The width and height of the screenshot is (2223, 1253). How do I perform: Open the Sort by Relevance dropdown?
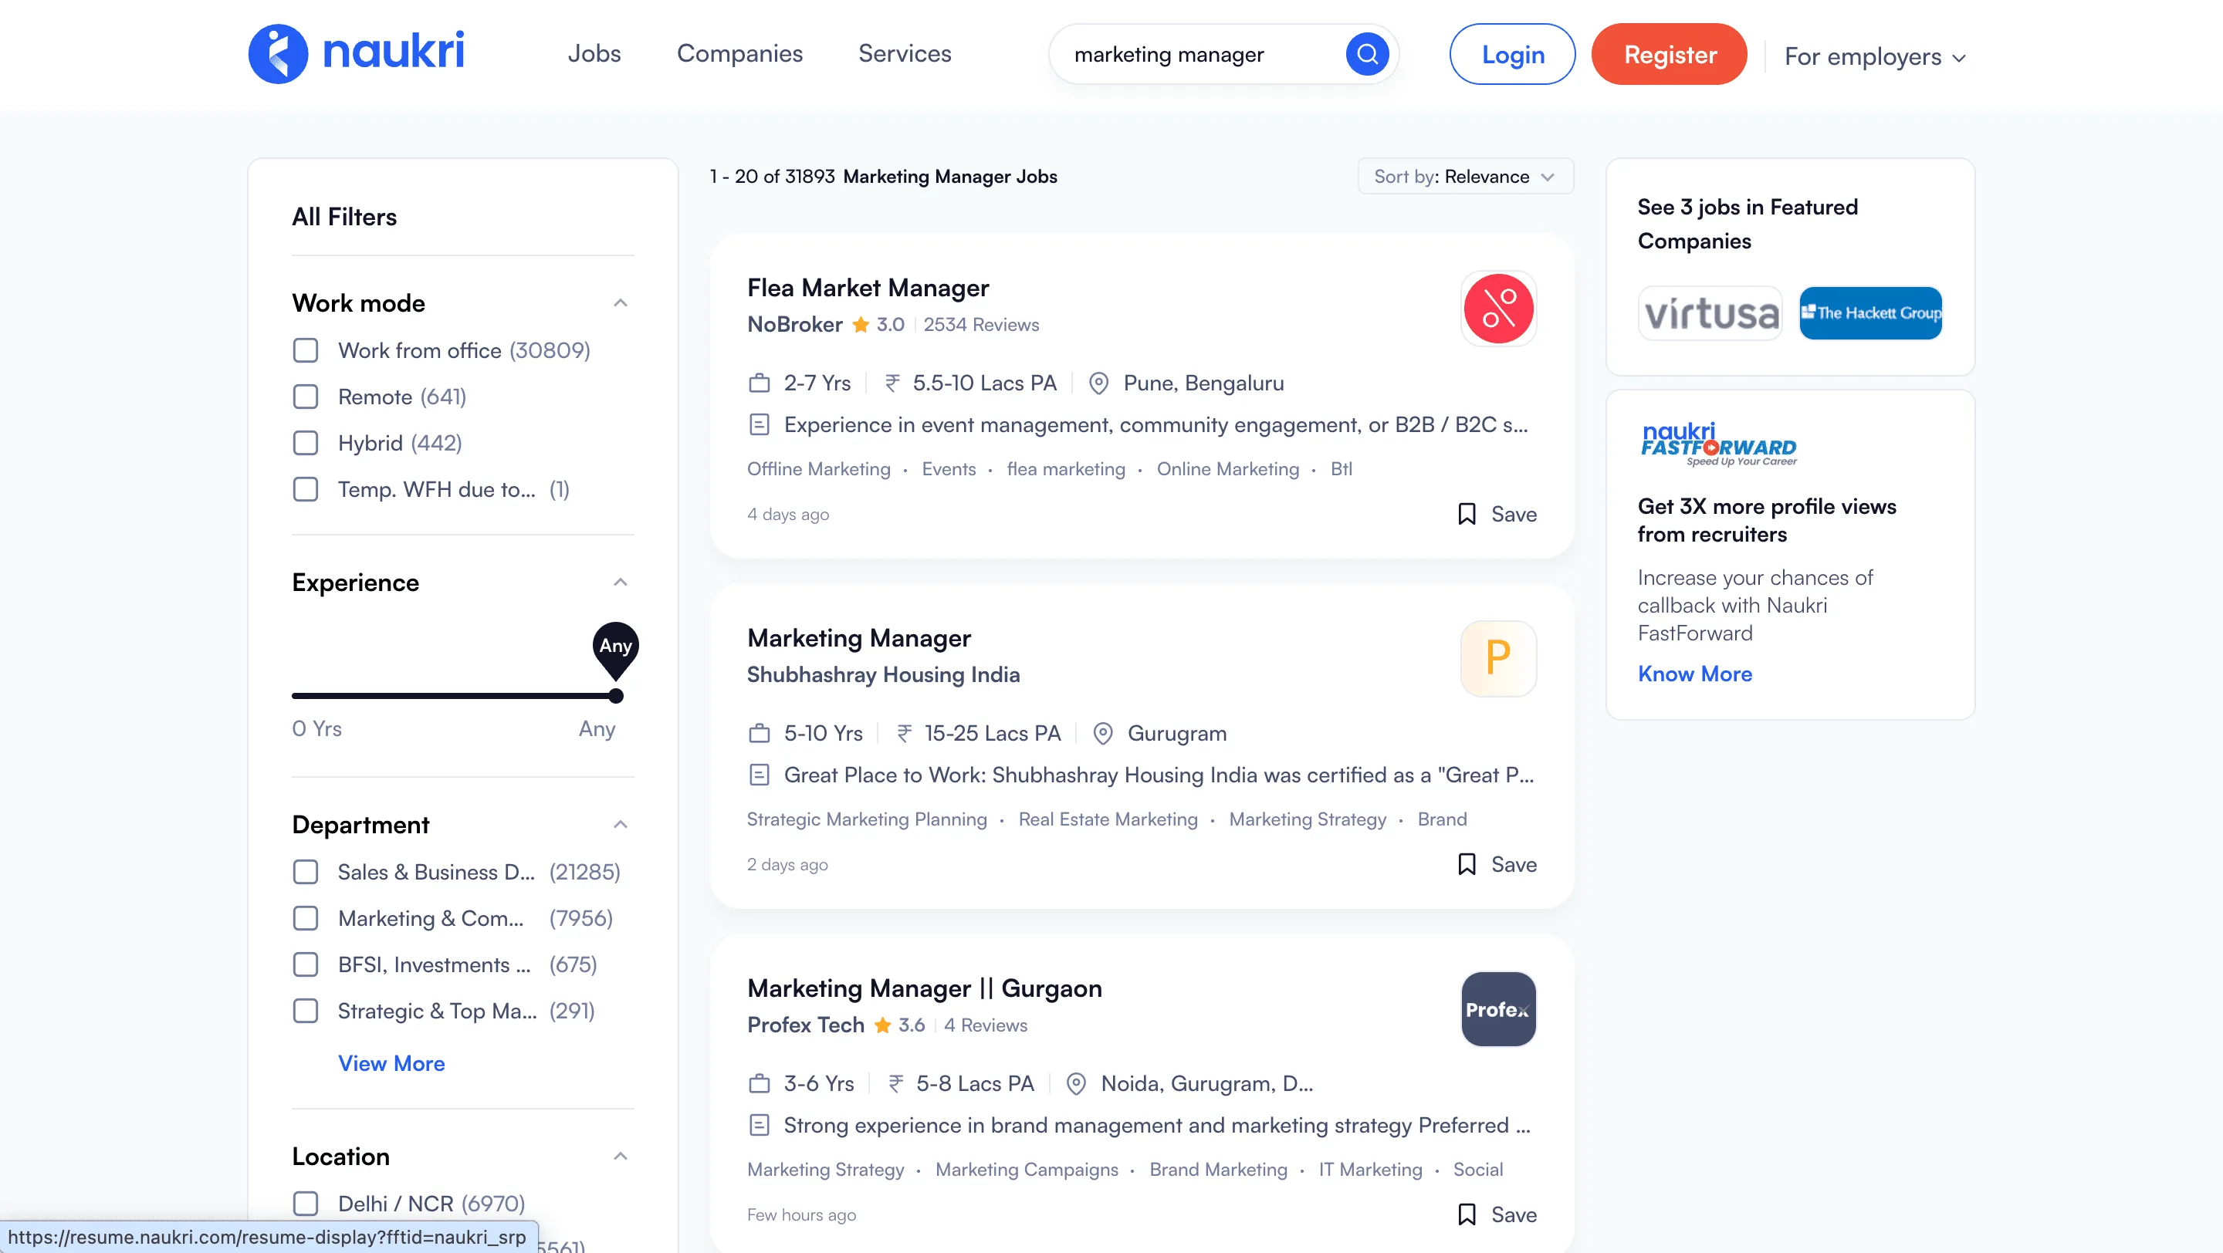(1463, 176)
